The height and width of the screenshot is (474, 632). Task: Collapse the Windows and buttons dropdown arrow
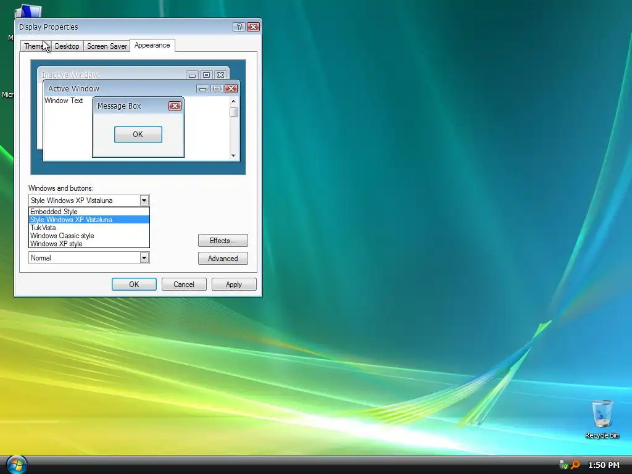(144, 201)
